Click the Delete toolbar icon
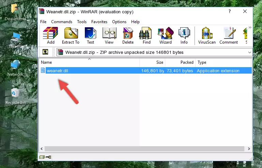Image resolution: width=262 pixels, height=168 pixels. [x=128, y=35]
